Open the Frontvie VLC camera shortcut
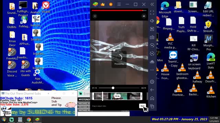220x123 pixels. tap(178, 90)
